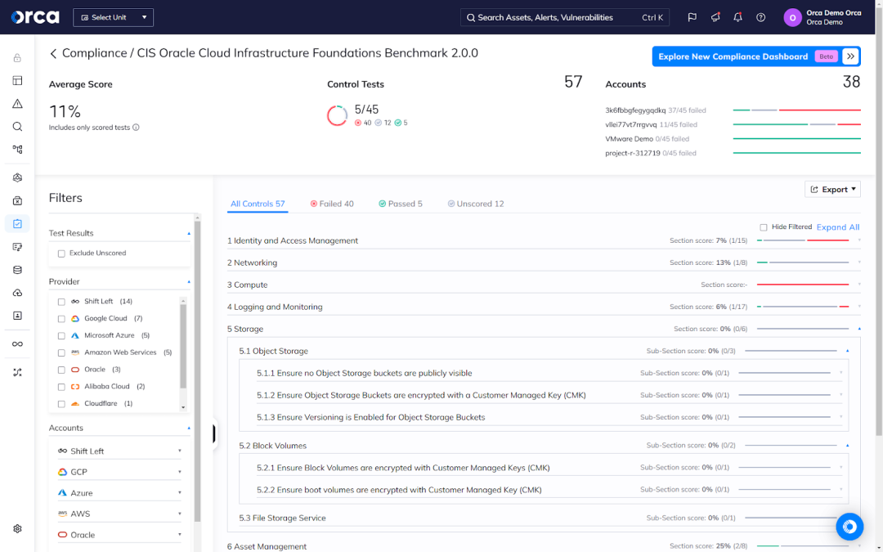Screen dimensions: 883x552
Task: Collapse the Provider filter section
Action: pos(189,281)
